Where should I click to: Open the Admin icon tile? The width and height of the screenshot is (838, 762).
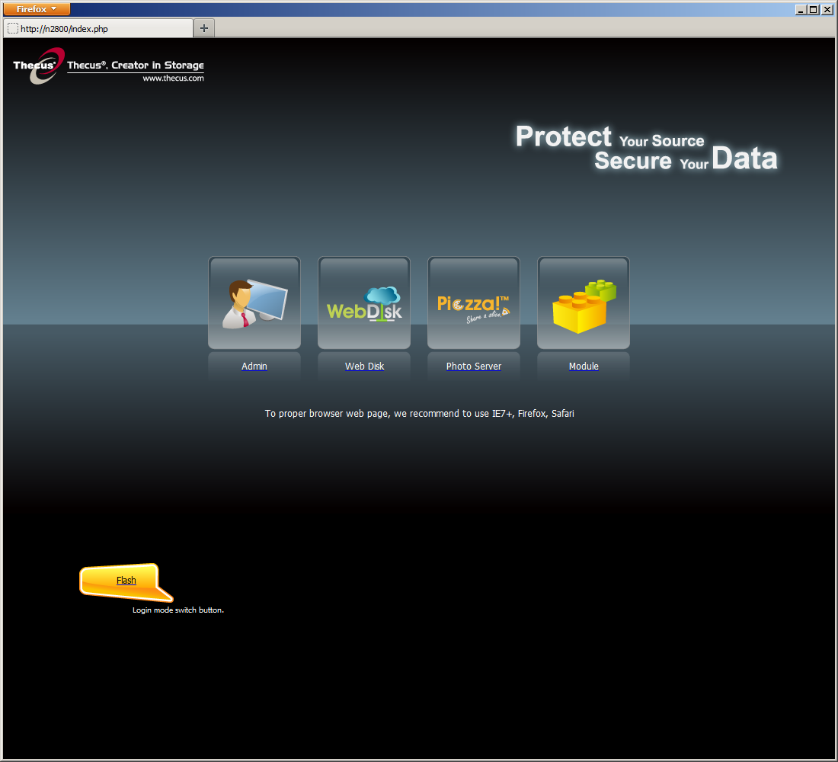[254, 303]
